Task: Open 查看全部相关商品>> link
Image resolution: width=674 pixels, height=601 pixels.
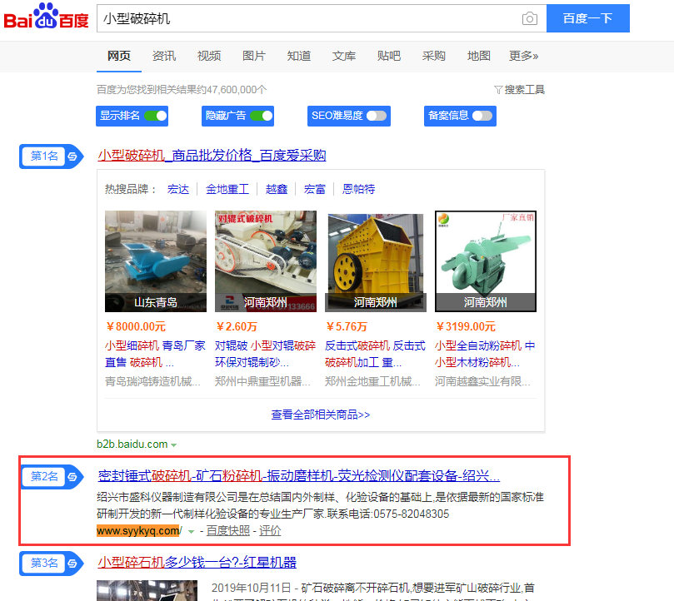Action: pos(321,415)
